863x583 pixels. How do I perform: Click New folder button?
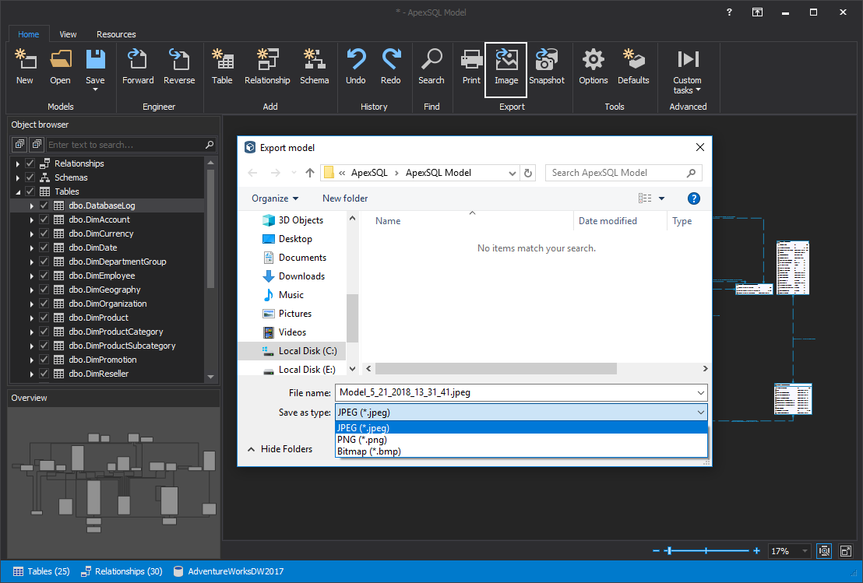(345, 198)
